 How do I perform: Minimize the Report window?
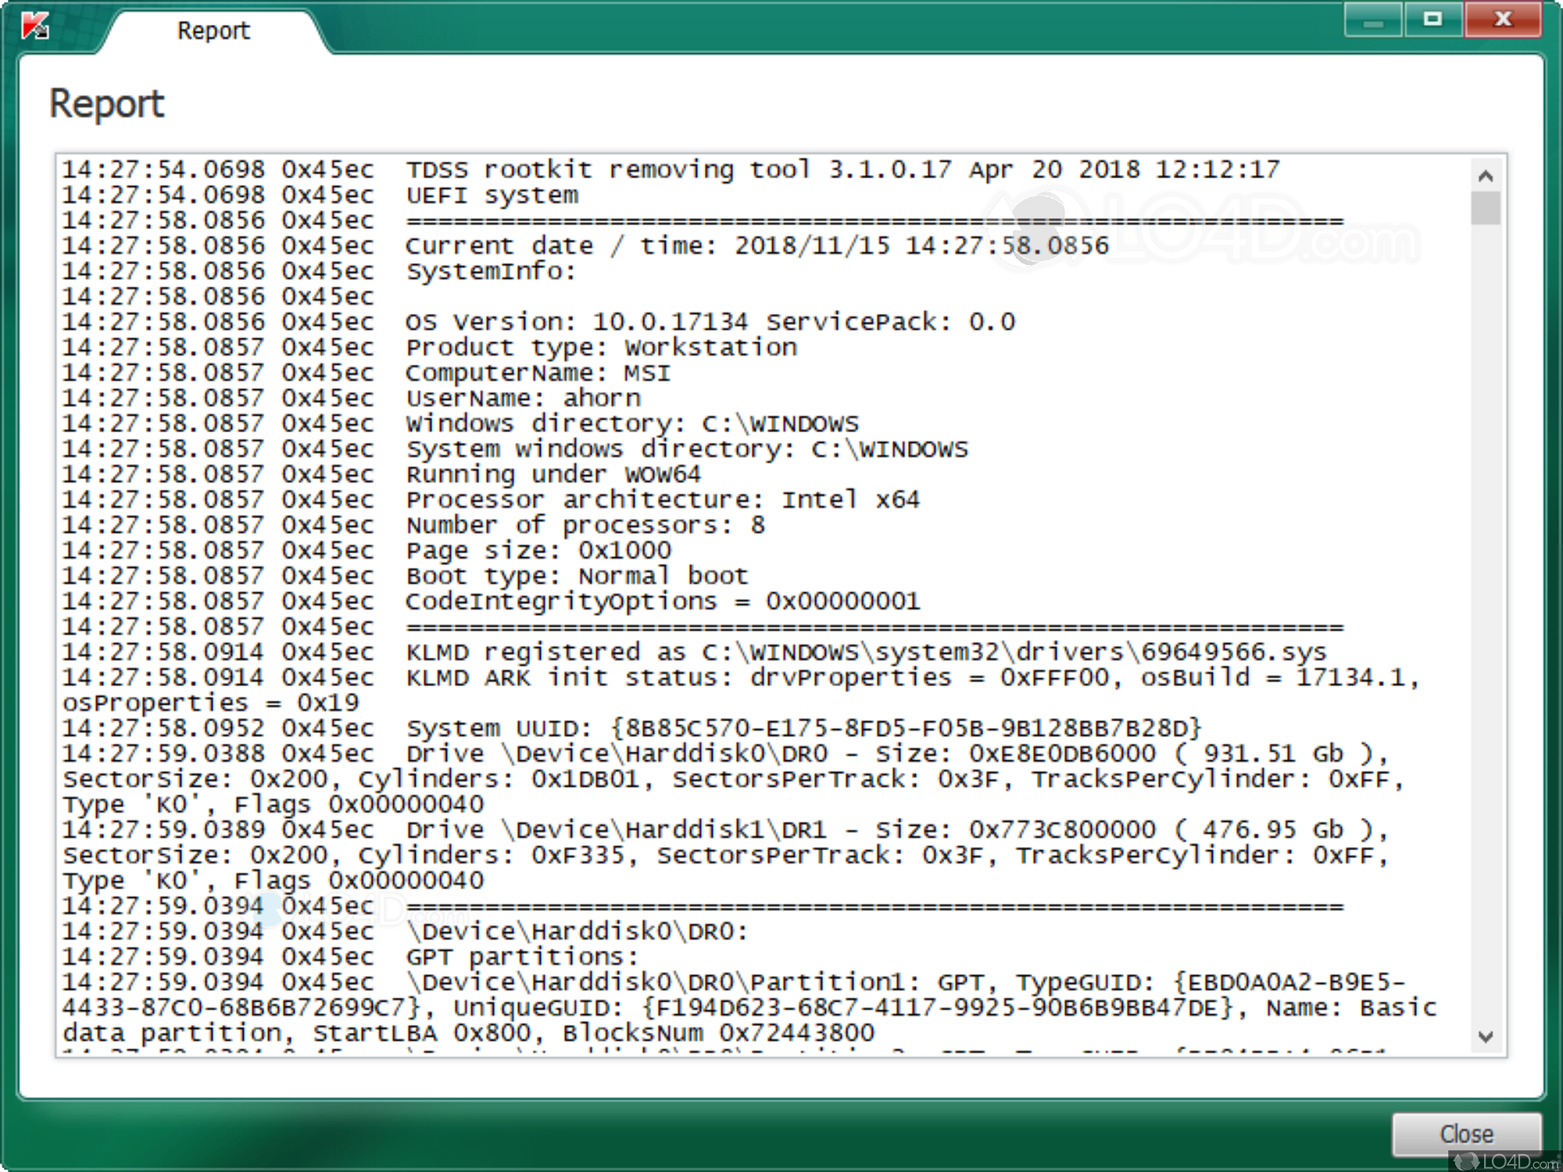pyautogui.click(x=1373, y=20)
